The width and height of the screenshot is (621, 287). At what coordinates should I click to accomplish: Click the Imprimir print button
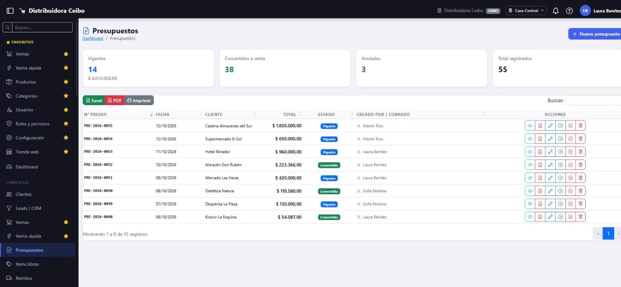[x=139, y=101]
